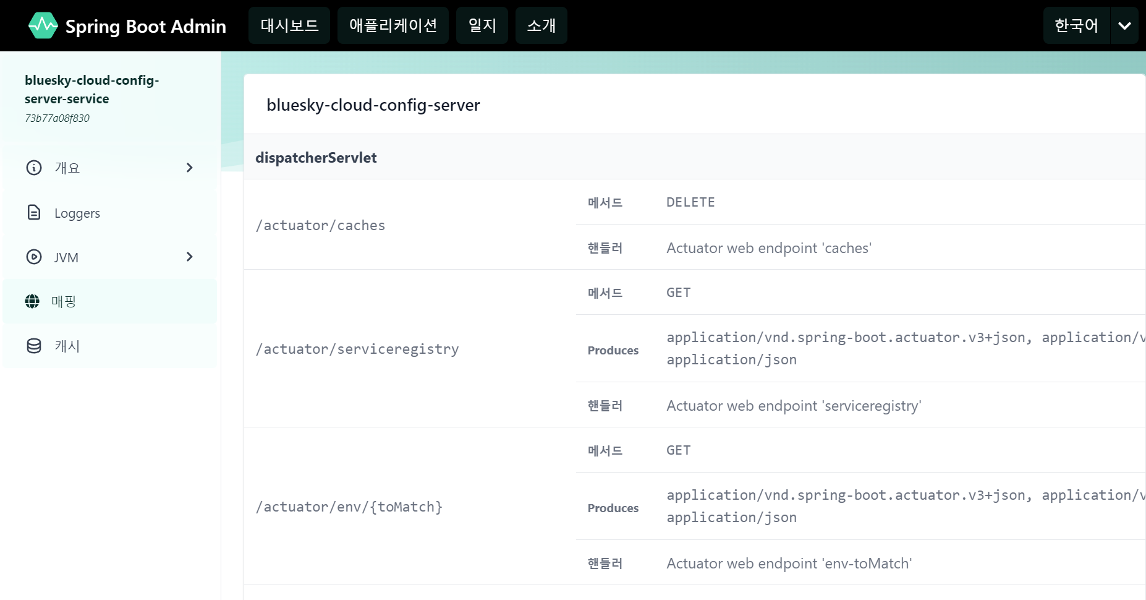Click the JVM play-circle icon
1146x600 pixels.
(x=34, y=257)
